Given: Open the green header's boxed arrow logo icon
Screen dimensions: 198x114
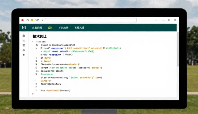Looking at the screenshot, I should [24, 28].
